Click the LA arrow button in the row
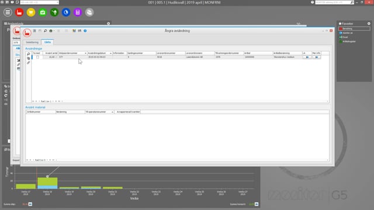This screenshot has height=210, width=374. pos(307,57)
